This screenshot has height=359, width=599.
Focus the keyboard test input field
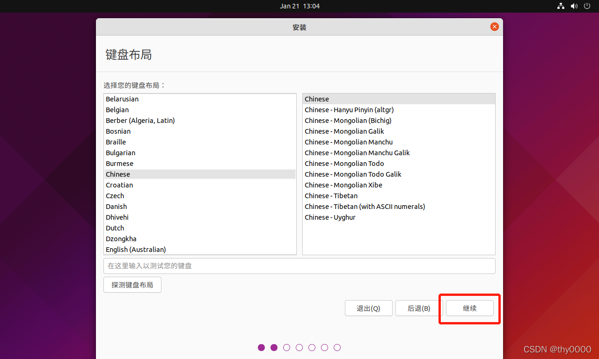click(x=299, y=266)
